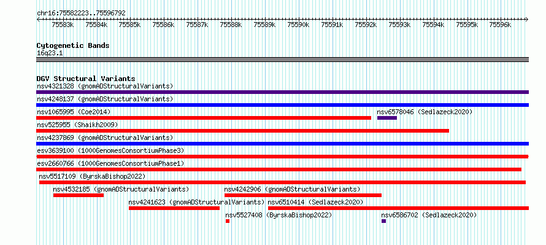
Task: Click the Cytogenetic Bands track title
Action: pos(73,45)
